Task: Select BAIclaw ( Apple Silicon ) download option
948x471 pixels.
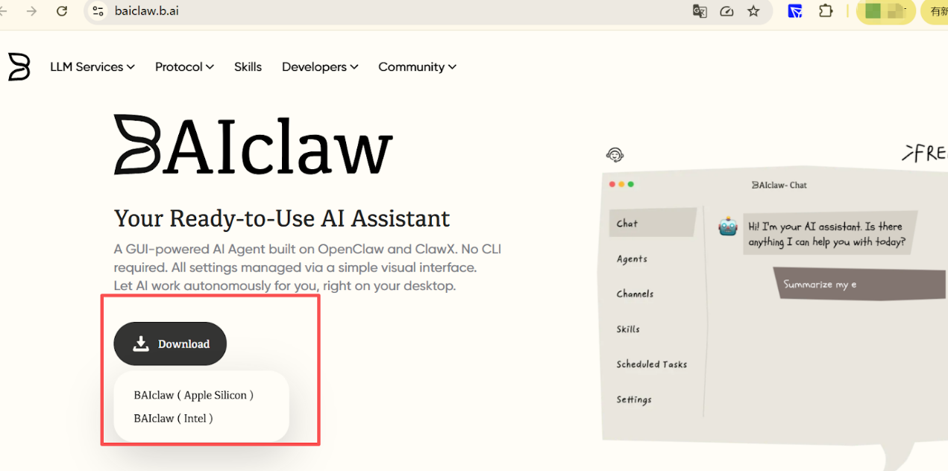Action: [193, 395]
